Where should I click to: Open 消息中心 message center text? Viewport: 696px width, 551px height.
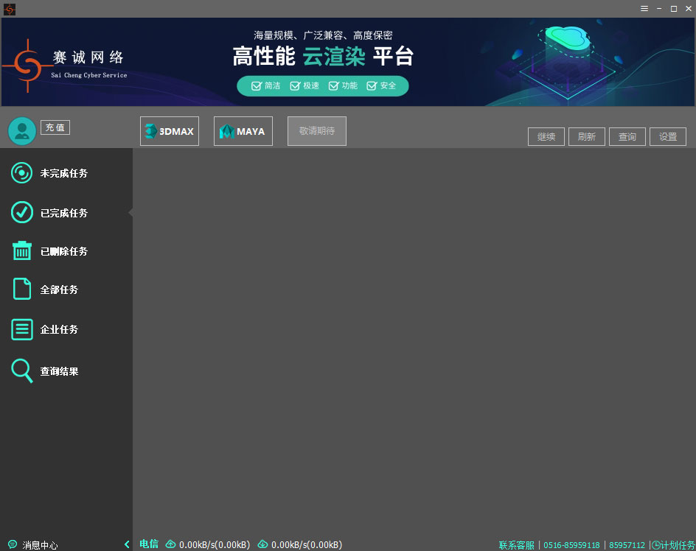pos(40,545)
